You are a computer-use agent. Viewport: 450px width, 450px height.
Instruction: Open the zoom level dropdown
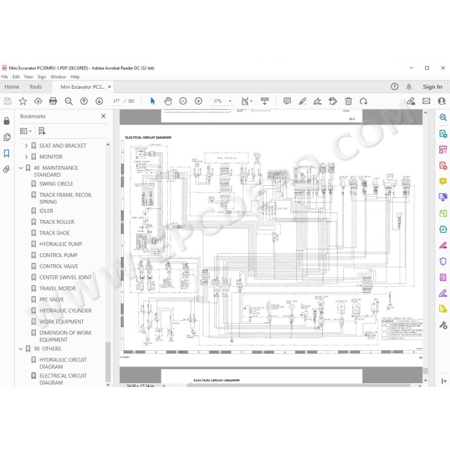[x=230, y=101]
